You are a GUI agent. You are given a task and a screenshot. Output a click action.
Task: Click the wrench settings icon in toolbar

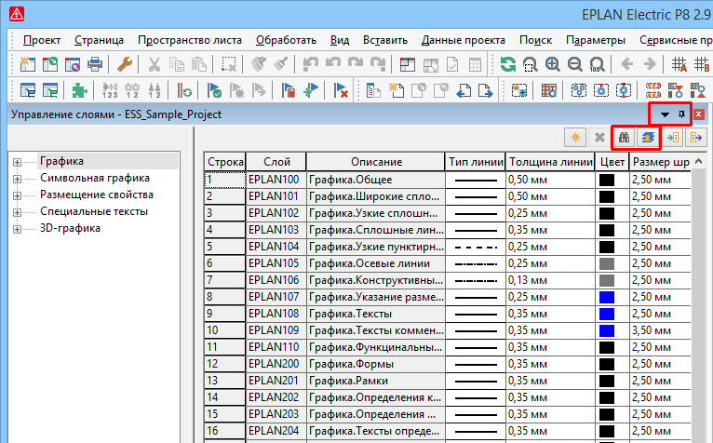click(x=124, y=64)
